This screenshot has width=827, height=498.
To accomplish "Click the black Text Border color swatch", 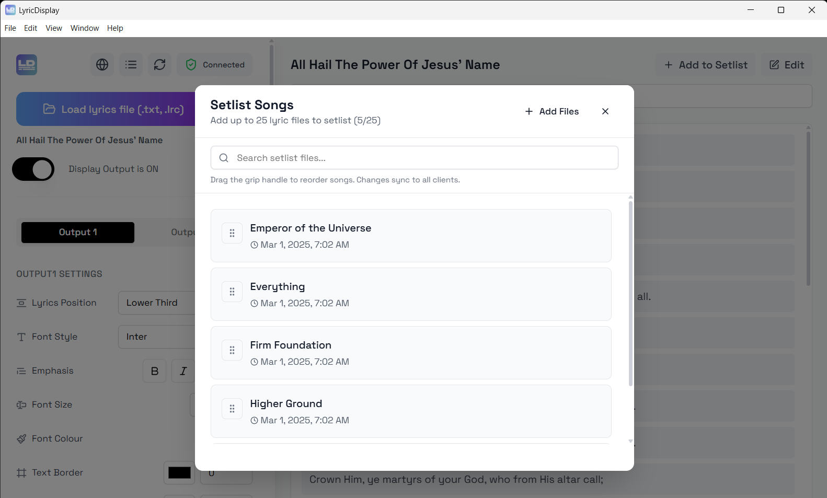I will [179, 473].
